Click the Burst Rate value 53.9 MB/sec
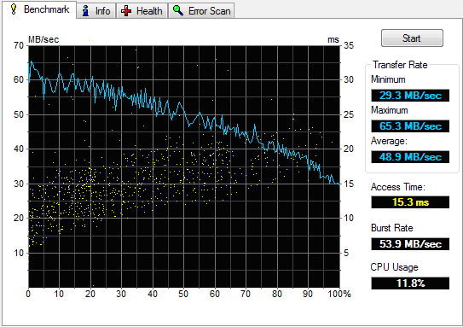This screenshot has height=327, width=463. [410, 244]
